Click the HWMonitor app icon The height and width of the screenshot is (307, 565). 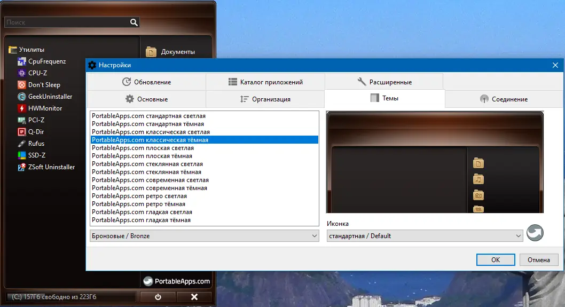pos(21,108)
